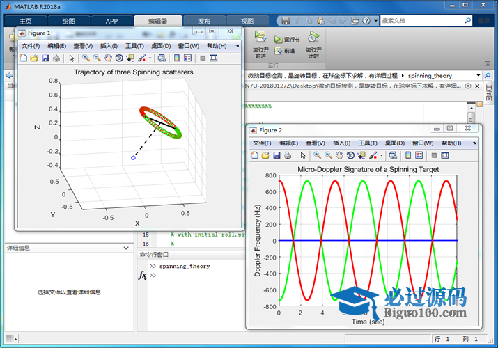Click 前进 button in ribbon
The image size is (498, 348).
285,50
